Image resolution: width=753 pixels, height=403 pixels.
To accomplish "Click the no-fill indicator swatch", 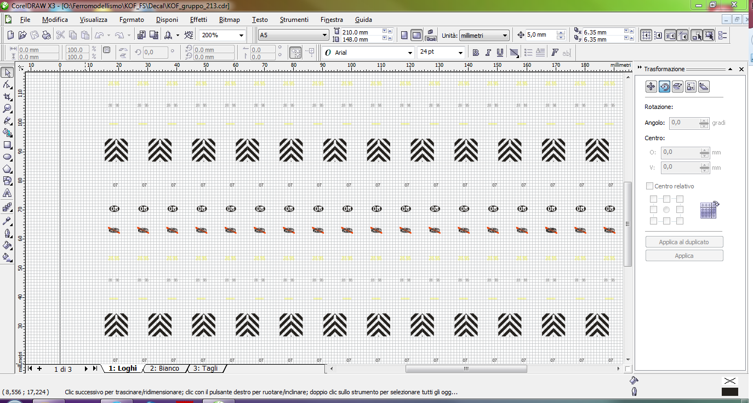I will tap(729, 381).
